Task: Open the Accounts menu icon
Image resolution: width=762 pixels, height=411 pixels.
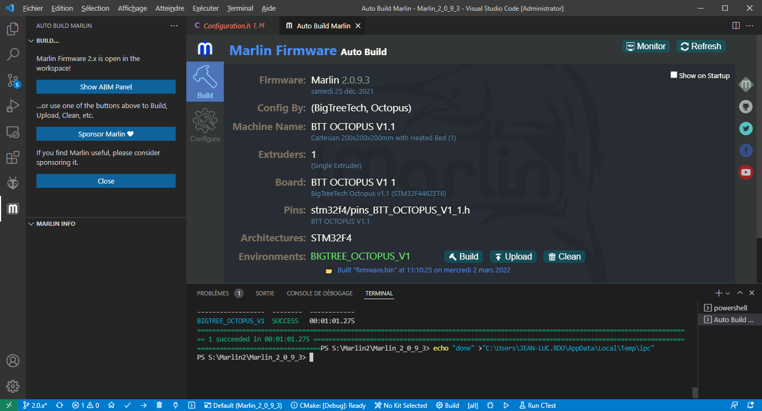Action: coord(13,361)
